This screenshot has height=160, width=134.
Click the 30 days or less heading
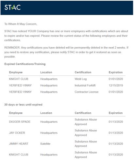[23, 104]
